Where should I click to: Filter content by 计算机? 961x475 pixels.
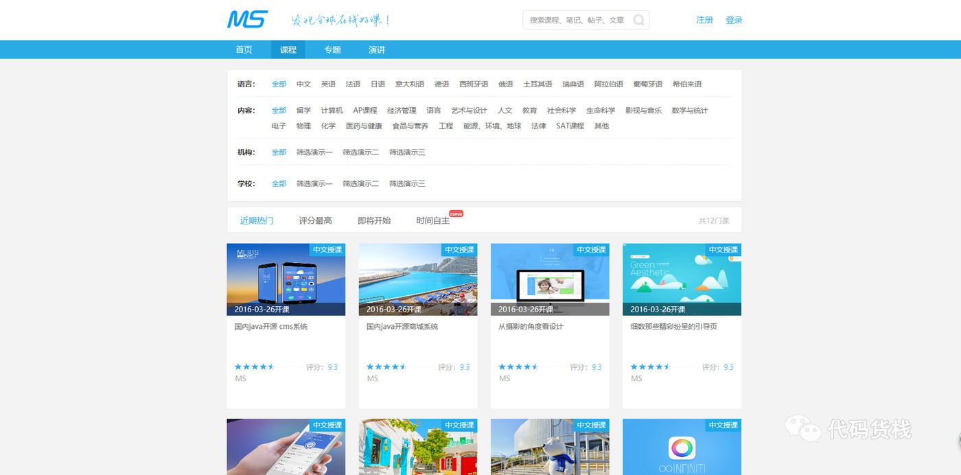[x=332, y=110]
